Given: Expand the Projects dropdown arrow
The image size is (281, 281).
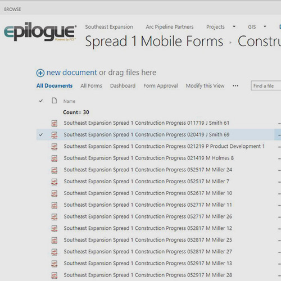Looking at the screenshot, I should (x=234, y=26).
